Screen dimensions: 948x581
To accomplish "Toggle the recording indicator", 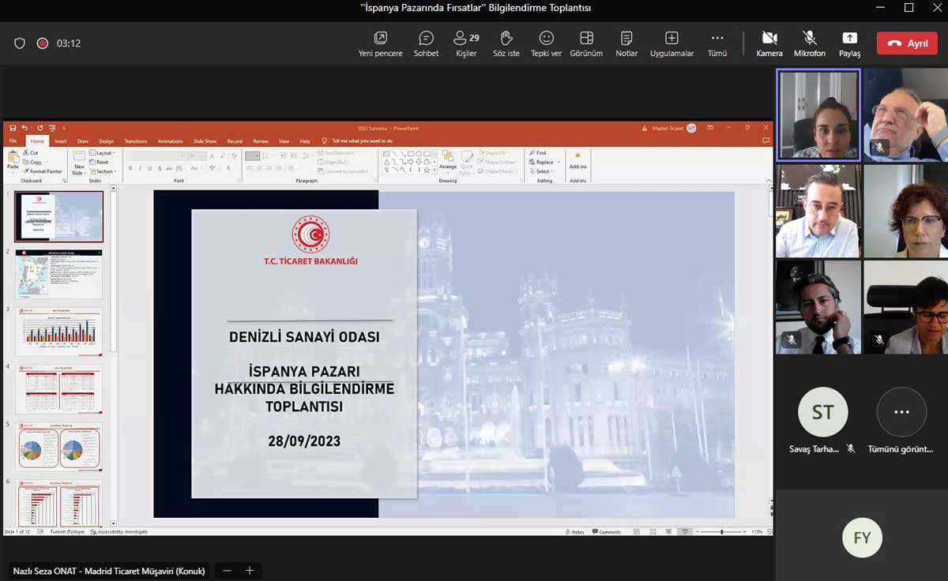I will 43,43.
